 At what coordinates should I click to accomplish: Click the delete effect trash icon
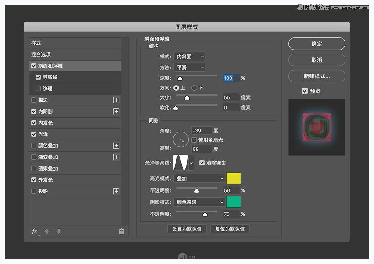tap(121, 232)
